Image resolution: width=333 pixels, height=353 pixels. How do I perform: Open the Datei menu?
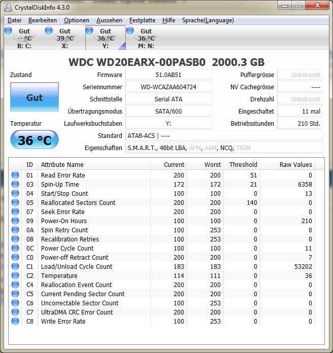click(14, 20)
